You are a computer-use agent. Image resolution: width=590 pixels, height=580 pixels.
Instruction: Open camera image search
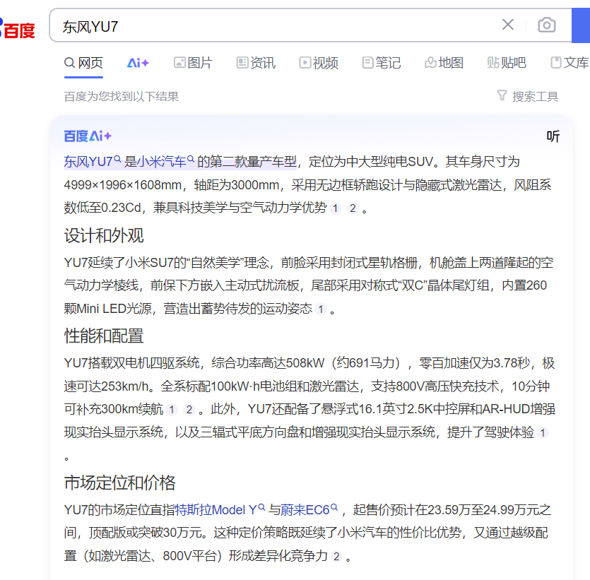[x=546, y=25]
